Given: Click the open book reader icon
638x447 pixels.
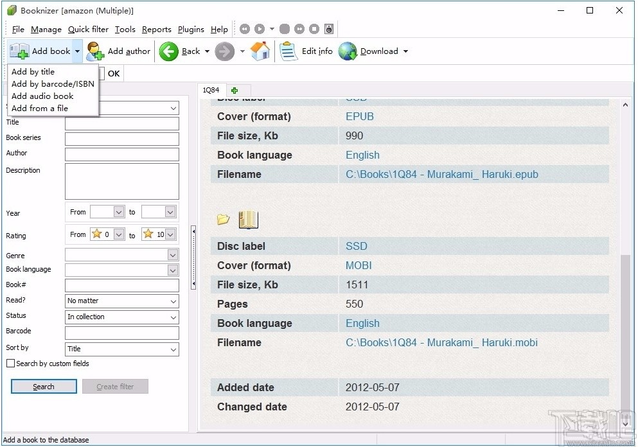Looking at the screenshot, I should click(248, 220).
